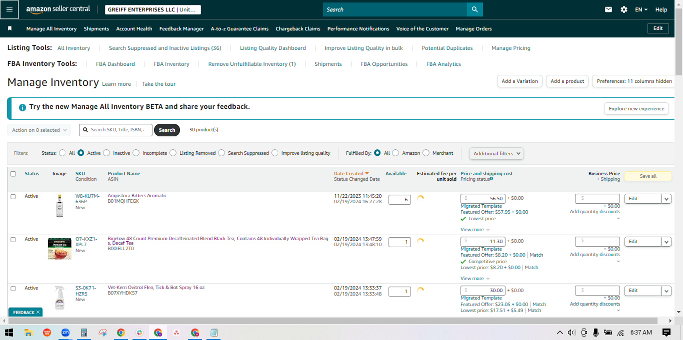
Task: Open the notification center icon
Action: click(x=666, y=333)
